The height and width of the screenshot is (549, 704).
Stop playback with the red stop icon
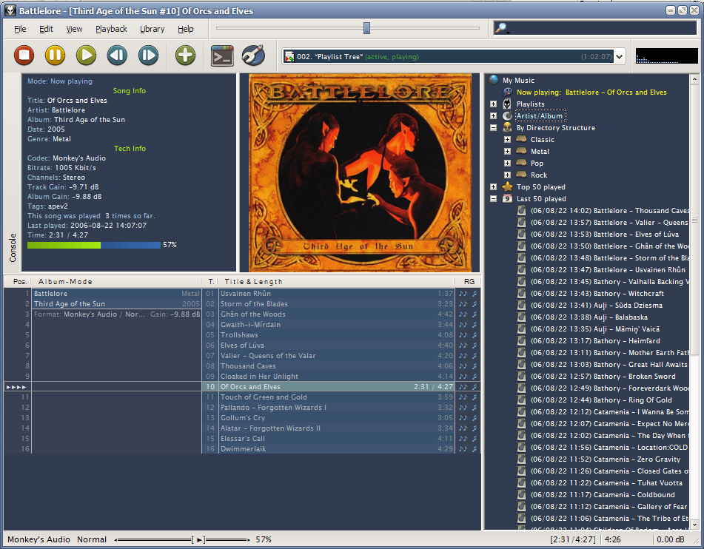click(x=23, y=55)
